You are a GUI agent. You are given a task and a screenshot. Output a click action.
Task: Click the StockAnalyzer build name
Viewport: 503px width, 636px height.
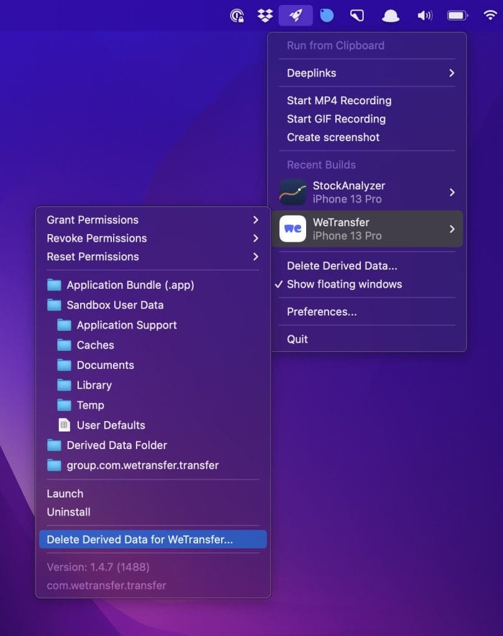349,185
